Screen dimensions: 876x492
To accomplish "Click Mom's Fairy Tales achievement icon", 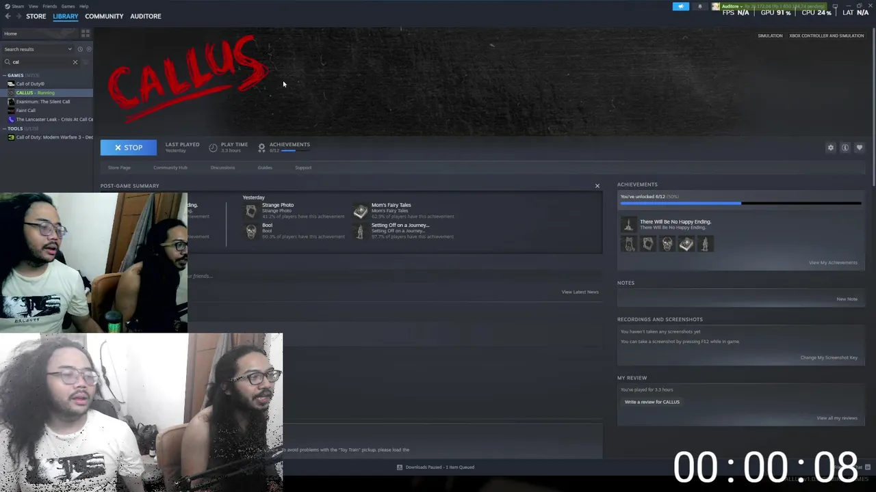I will tap(361, 211).
